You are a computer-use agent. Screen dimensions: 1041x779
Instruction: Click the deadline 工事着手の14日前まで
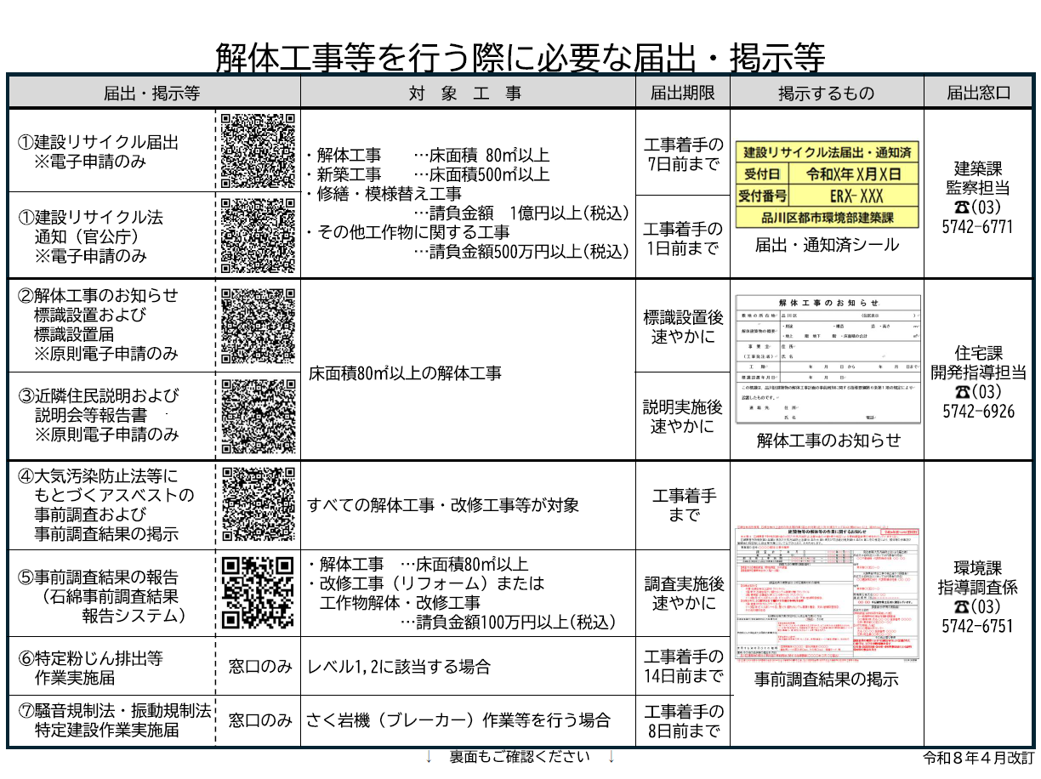coord(683,668)
